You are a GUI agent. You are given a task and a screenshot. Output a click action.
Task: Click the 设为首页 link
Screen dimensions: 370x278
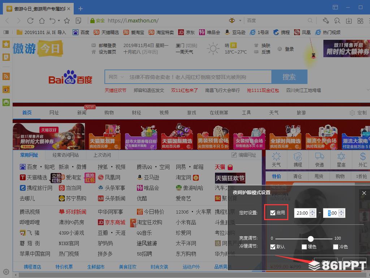tap(107, 52)
